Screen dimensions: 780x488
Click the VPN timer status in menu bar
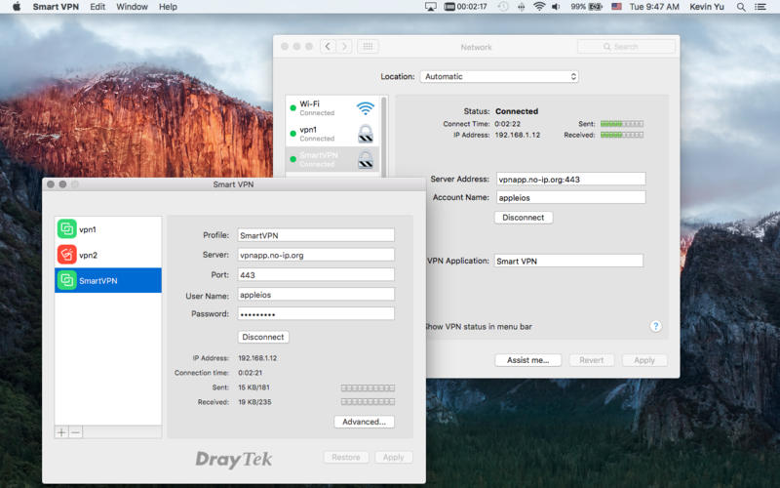[x=465, y=7]
